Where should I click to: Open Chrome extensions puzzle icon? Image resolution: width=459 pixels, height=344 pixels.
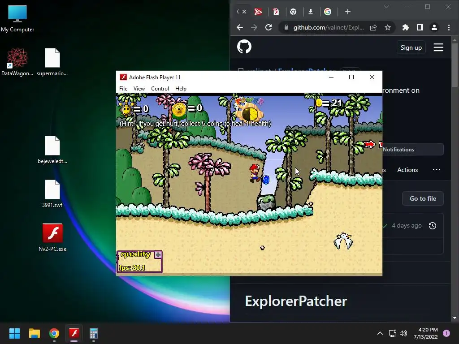click(x=405, y=27)
